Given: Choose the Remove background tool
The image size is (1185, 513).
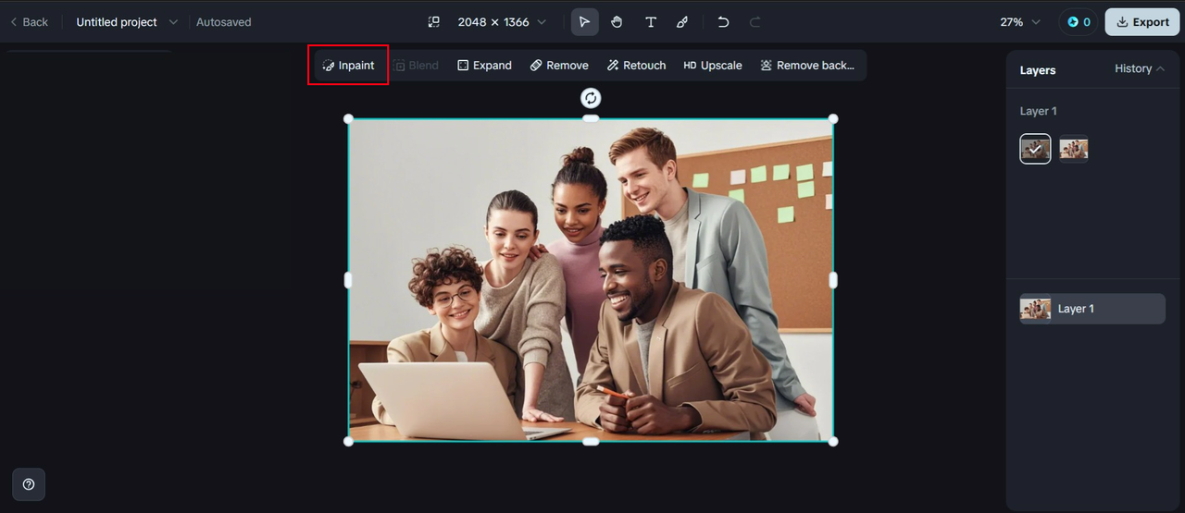Looking at the screenshot, I should tap(807, 66).
